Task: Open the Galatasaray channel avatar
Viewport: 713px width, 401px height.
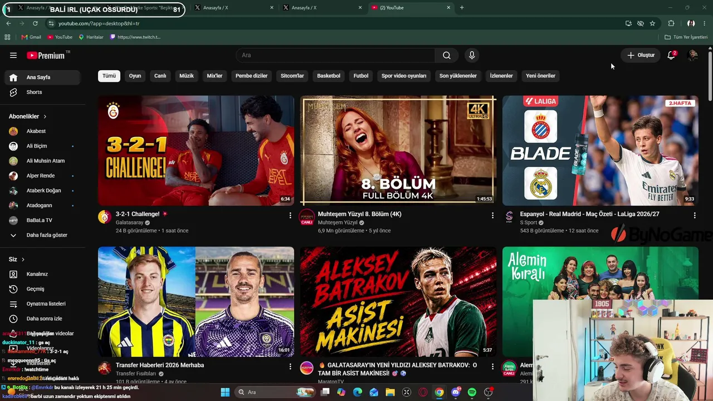Action: (x=105, y=217)
